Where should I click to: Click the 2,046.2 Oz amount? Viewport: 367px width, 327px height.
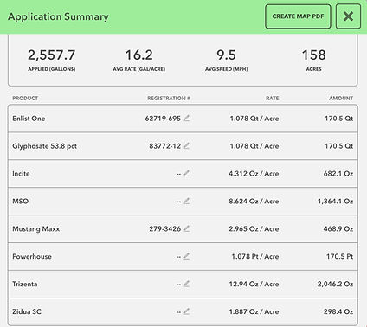(x=335, y=284)
